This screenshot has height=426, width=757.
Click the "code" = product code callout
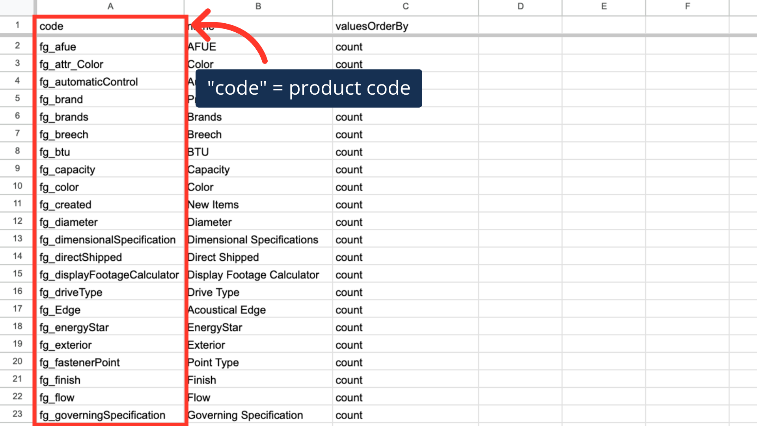(309, 88)
